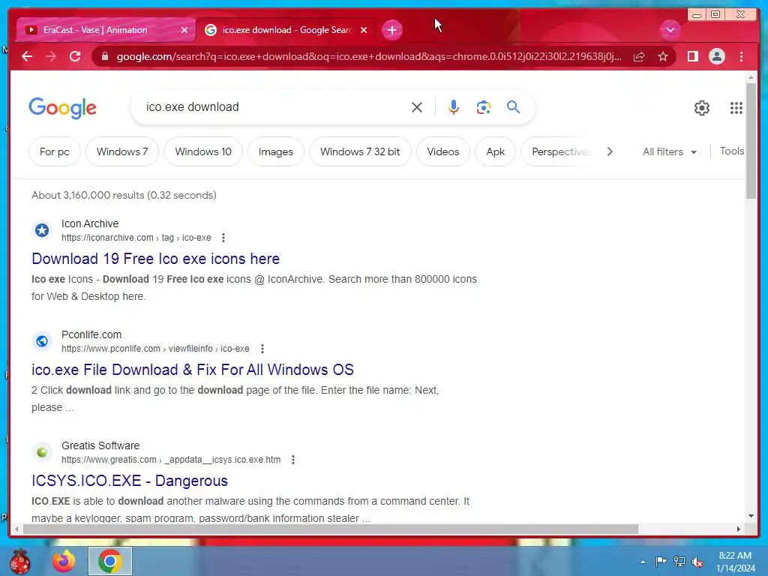
Task: Switch to Videos results
Action: click(x=442, y=151)
